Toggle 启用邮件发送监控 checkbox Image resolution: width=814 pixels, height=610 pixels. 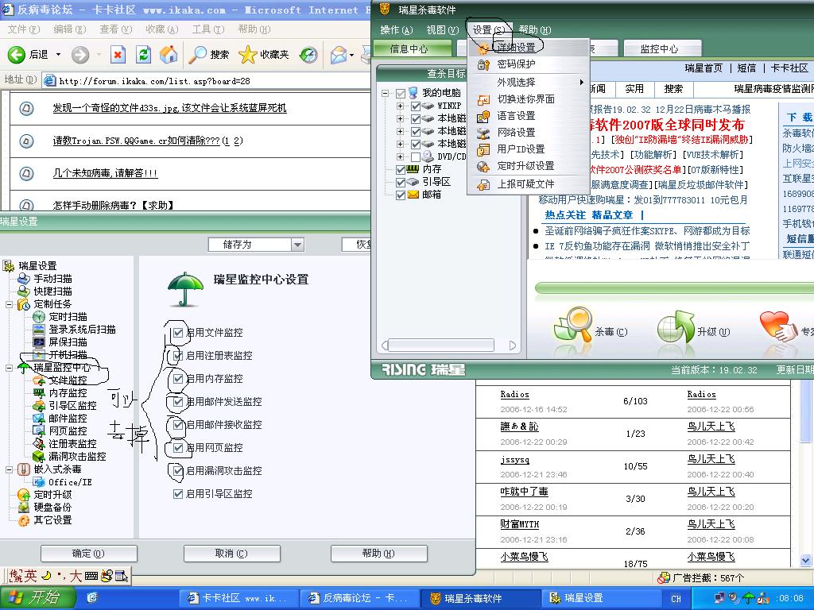point(178,401)
